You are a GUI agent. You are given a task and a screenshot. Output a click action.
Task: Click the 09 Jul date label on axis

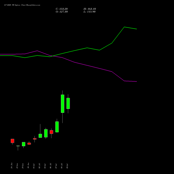67,166
